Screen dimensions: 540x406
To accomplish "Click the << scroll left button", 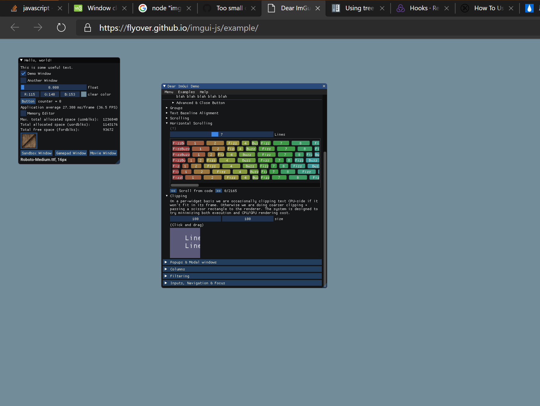I will [x=173, y=191].
